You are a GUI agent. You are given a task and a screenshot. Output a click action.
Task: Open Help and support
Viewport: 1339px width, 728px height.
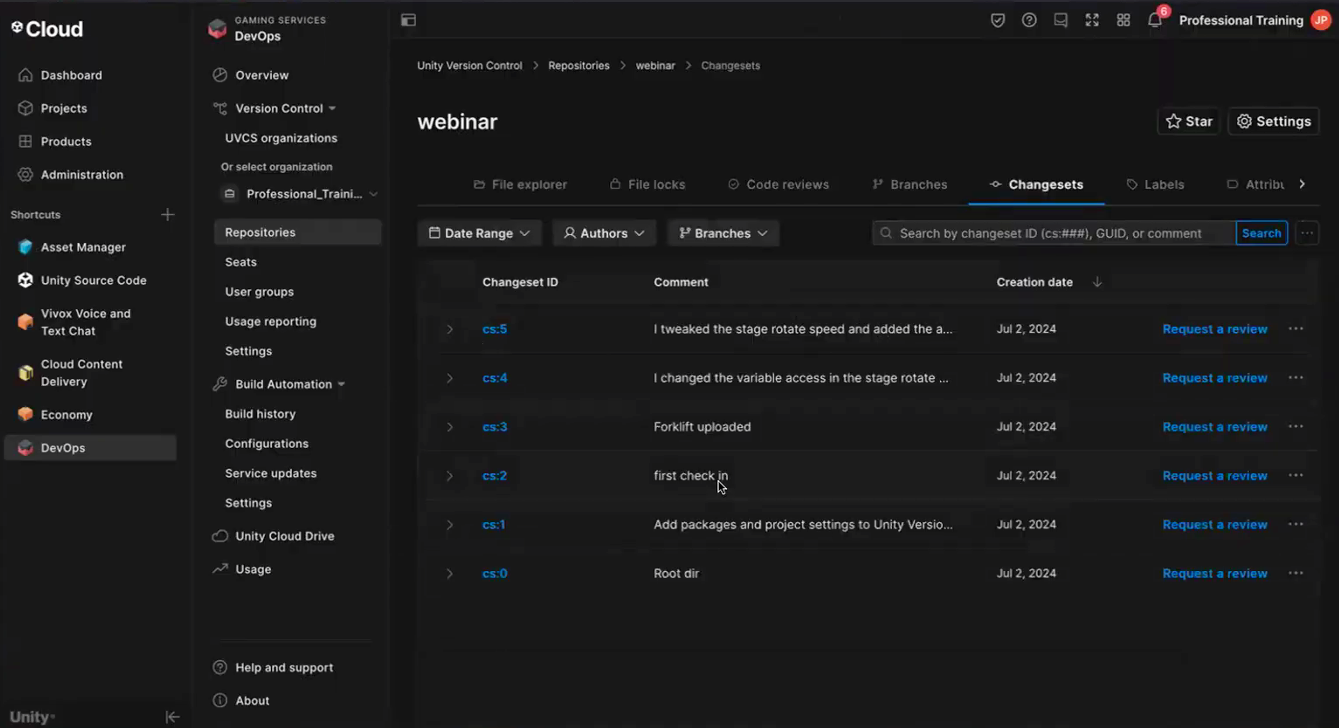click(x=284, y=668)
